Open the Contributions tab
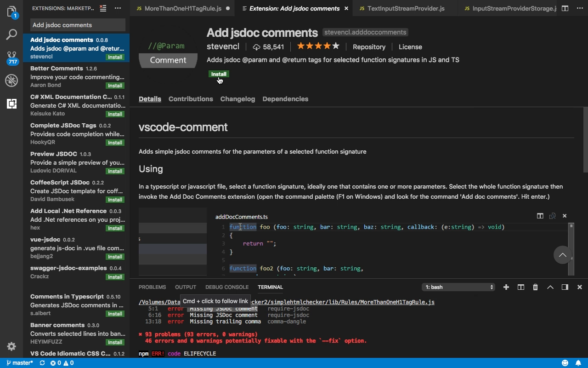 [191, 99]
